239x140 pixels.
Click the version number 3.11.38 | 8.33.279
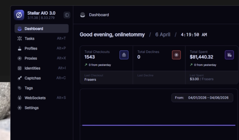[41, 18]
